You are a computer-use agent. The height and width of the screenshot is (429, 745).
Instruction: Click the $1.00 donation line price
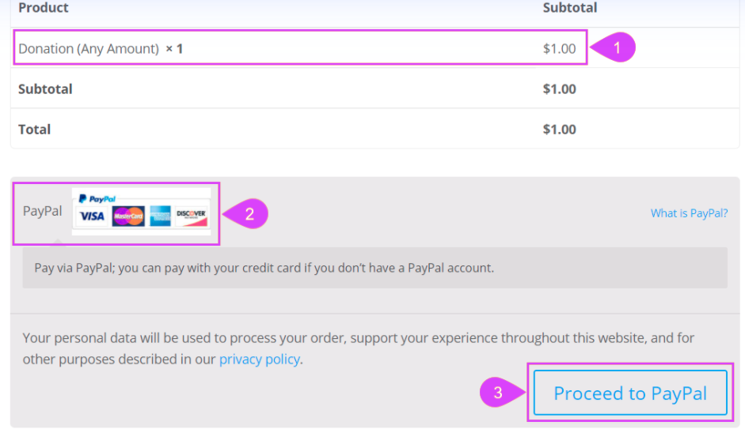[559, 48]
